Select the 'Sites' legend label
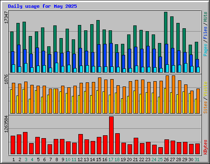This screenshot has width=210, height=164. click(205, 107)
